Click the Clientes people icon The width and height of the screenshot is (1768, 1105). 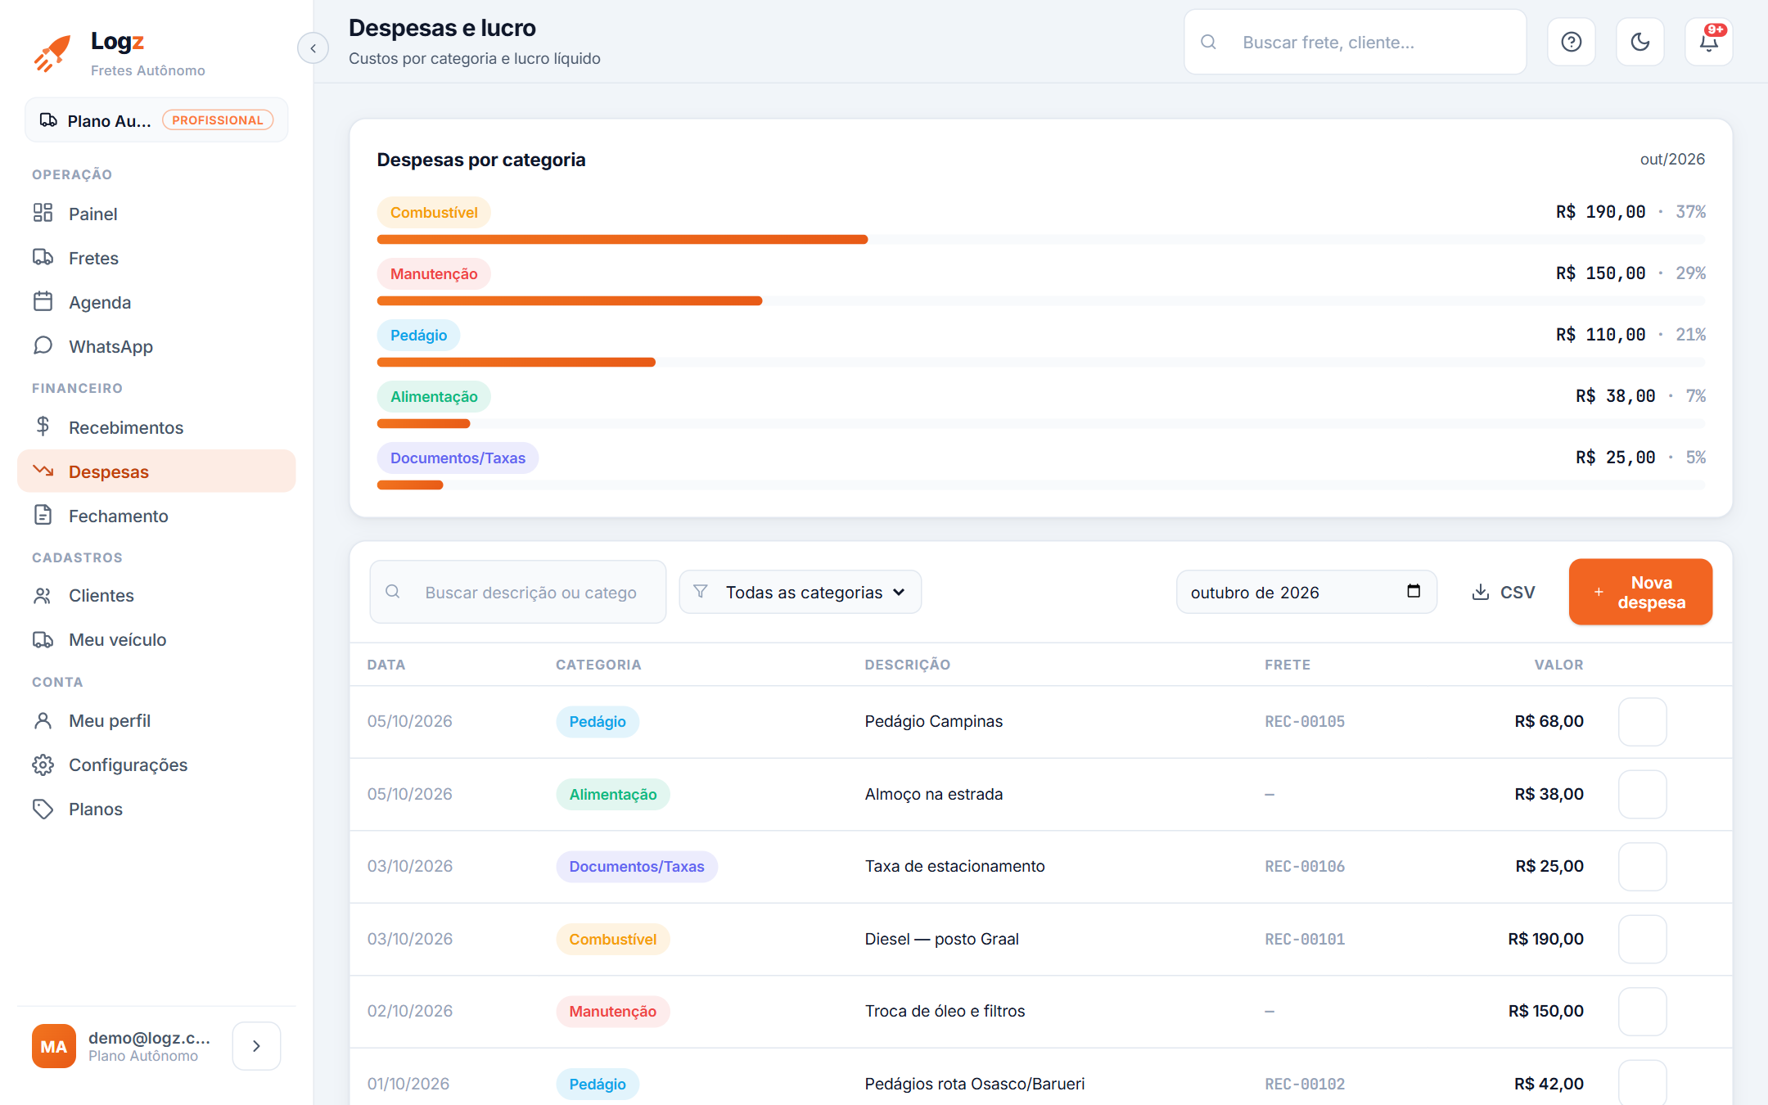(43, 595)
